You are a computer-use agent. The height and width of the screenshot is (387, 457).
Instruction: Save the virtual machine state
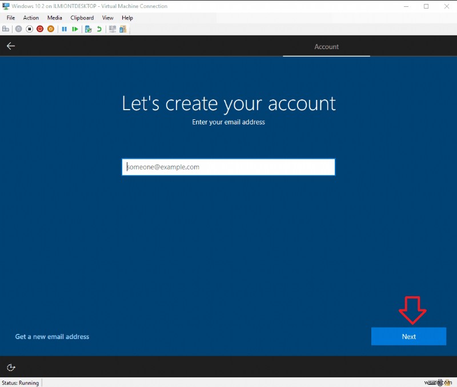coord(51,29)
